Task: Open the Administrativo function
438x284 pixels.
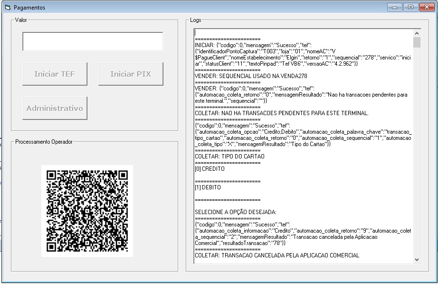Action: tap(55, 108)
